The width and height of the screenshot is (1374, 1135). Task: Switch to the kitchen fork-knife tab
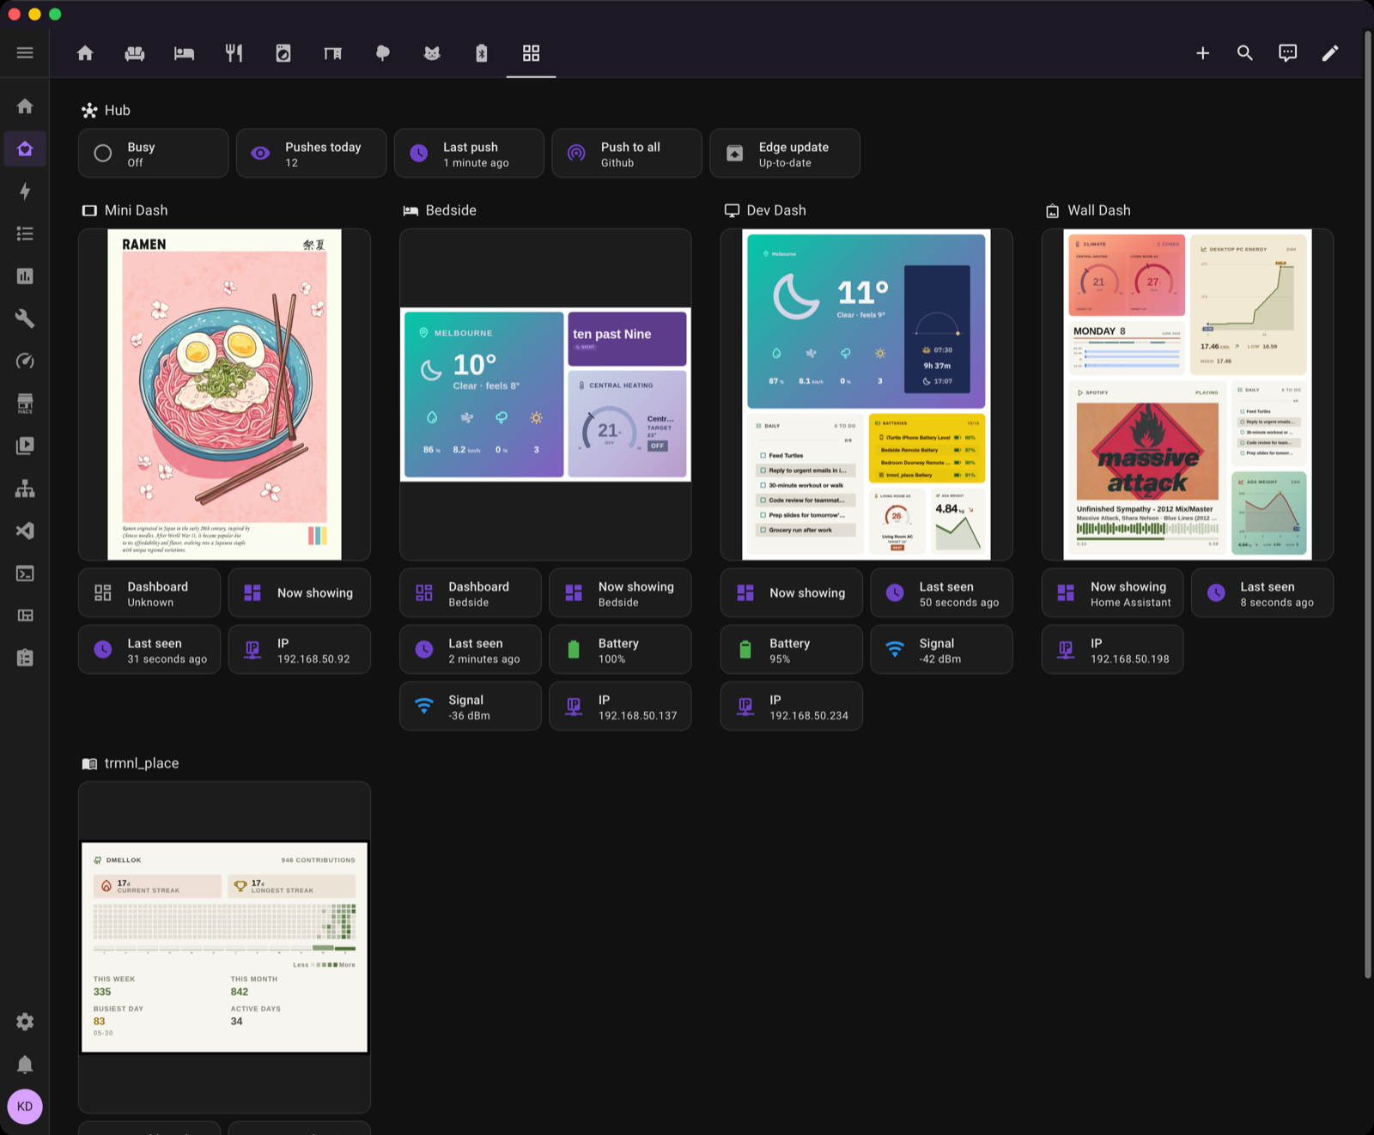point(234,53)
